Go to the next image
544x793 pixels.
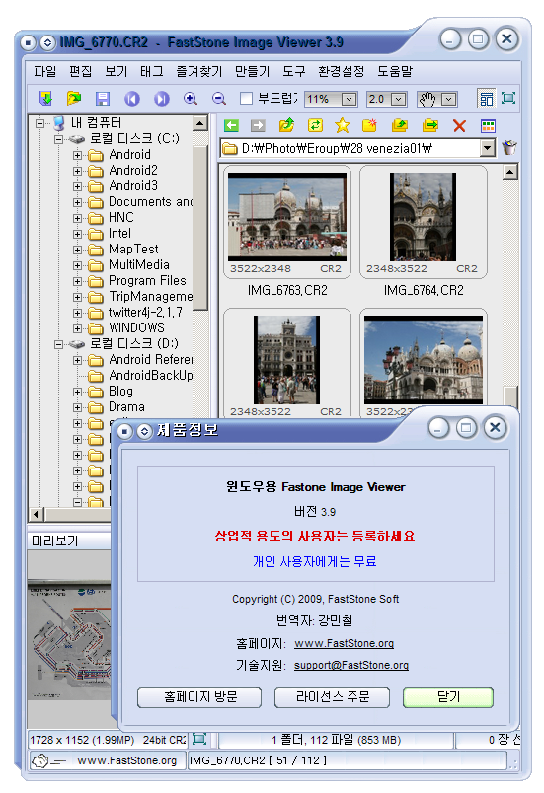162,98
